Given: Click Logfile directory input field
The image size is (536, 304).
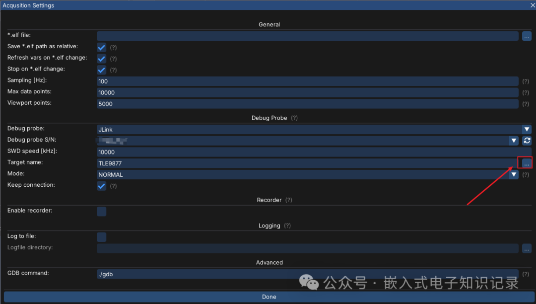Looking at the screenshot, I should tap(308, 248).
